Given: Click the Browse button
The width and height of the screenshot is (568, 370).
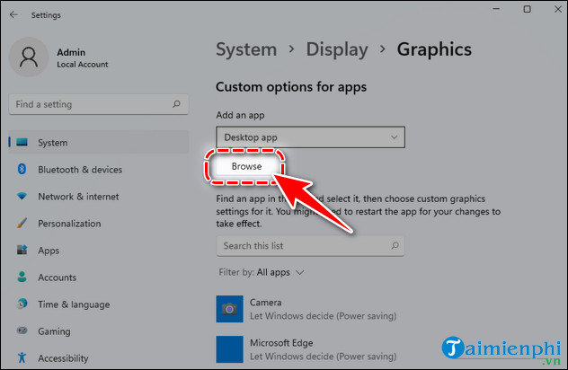Looking at the screenshot, I should coord(246,167).
